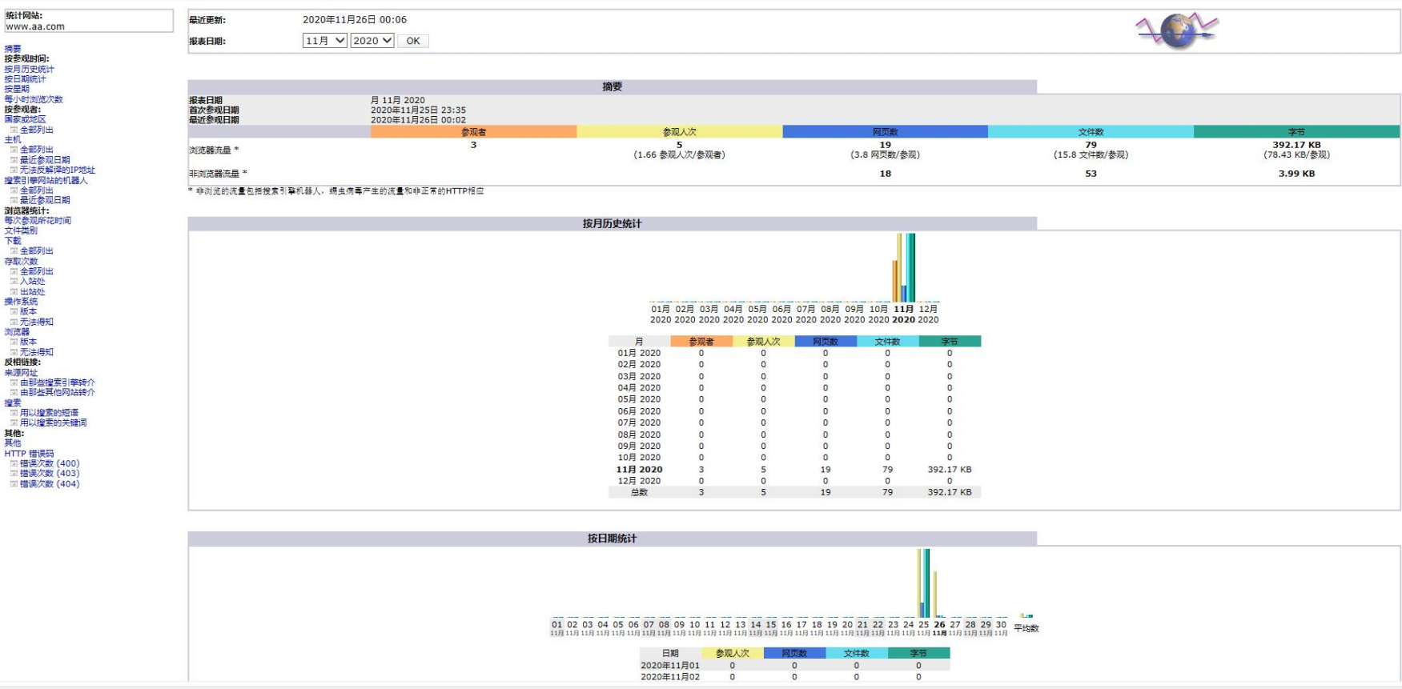Click icon beside 无法反解译的IP地址
Viewport: 1402px width, 689px height.
14,170
